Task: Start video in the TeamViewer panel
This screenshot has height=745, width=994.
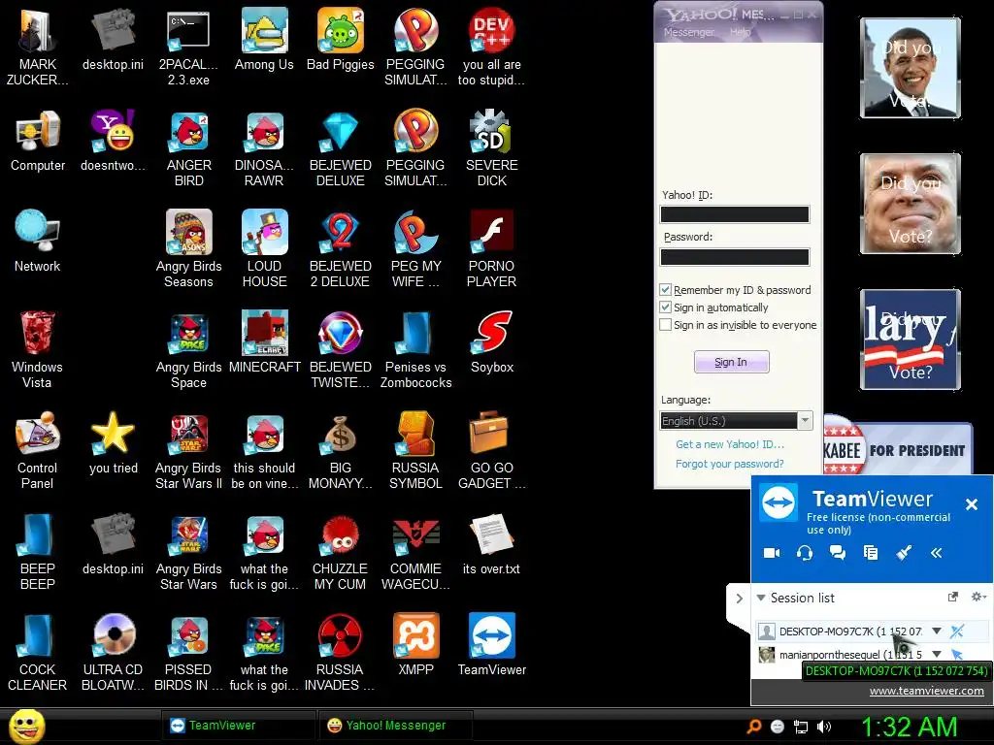Action: [x=772, y=553]
